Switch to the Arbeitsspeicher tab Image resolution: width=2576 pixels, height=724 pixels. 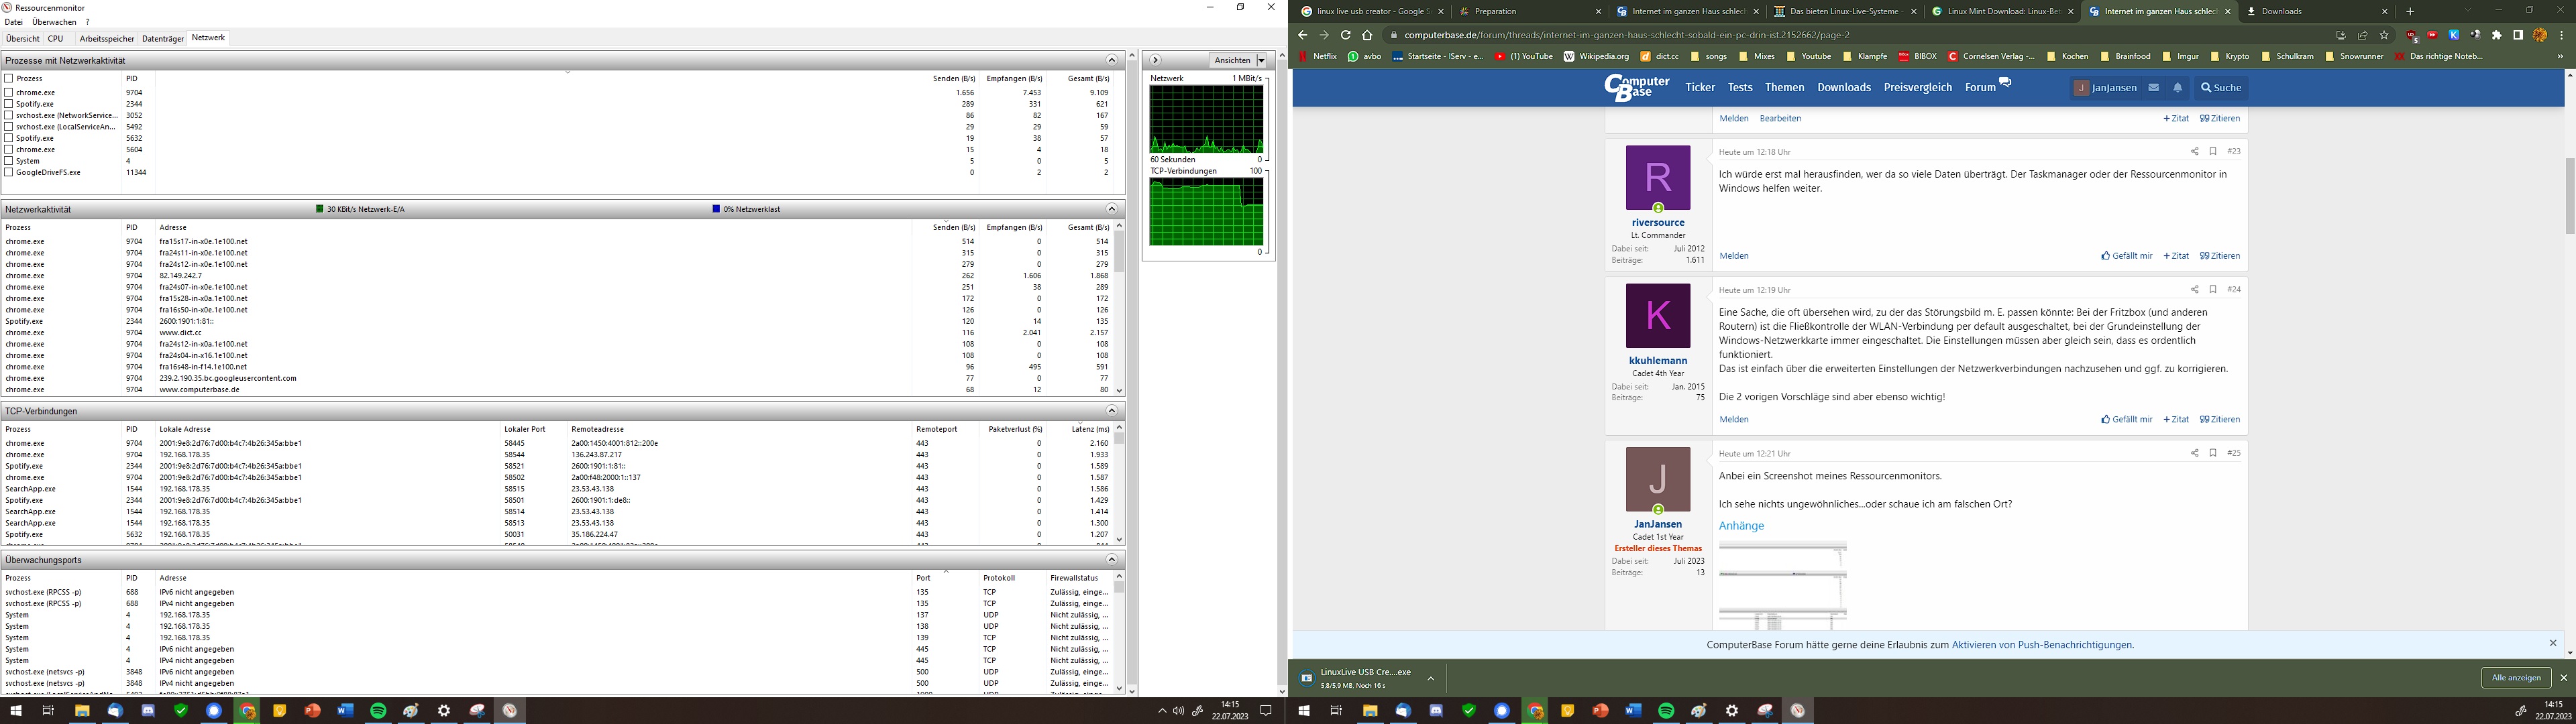point(106,39)
